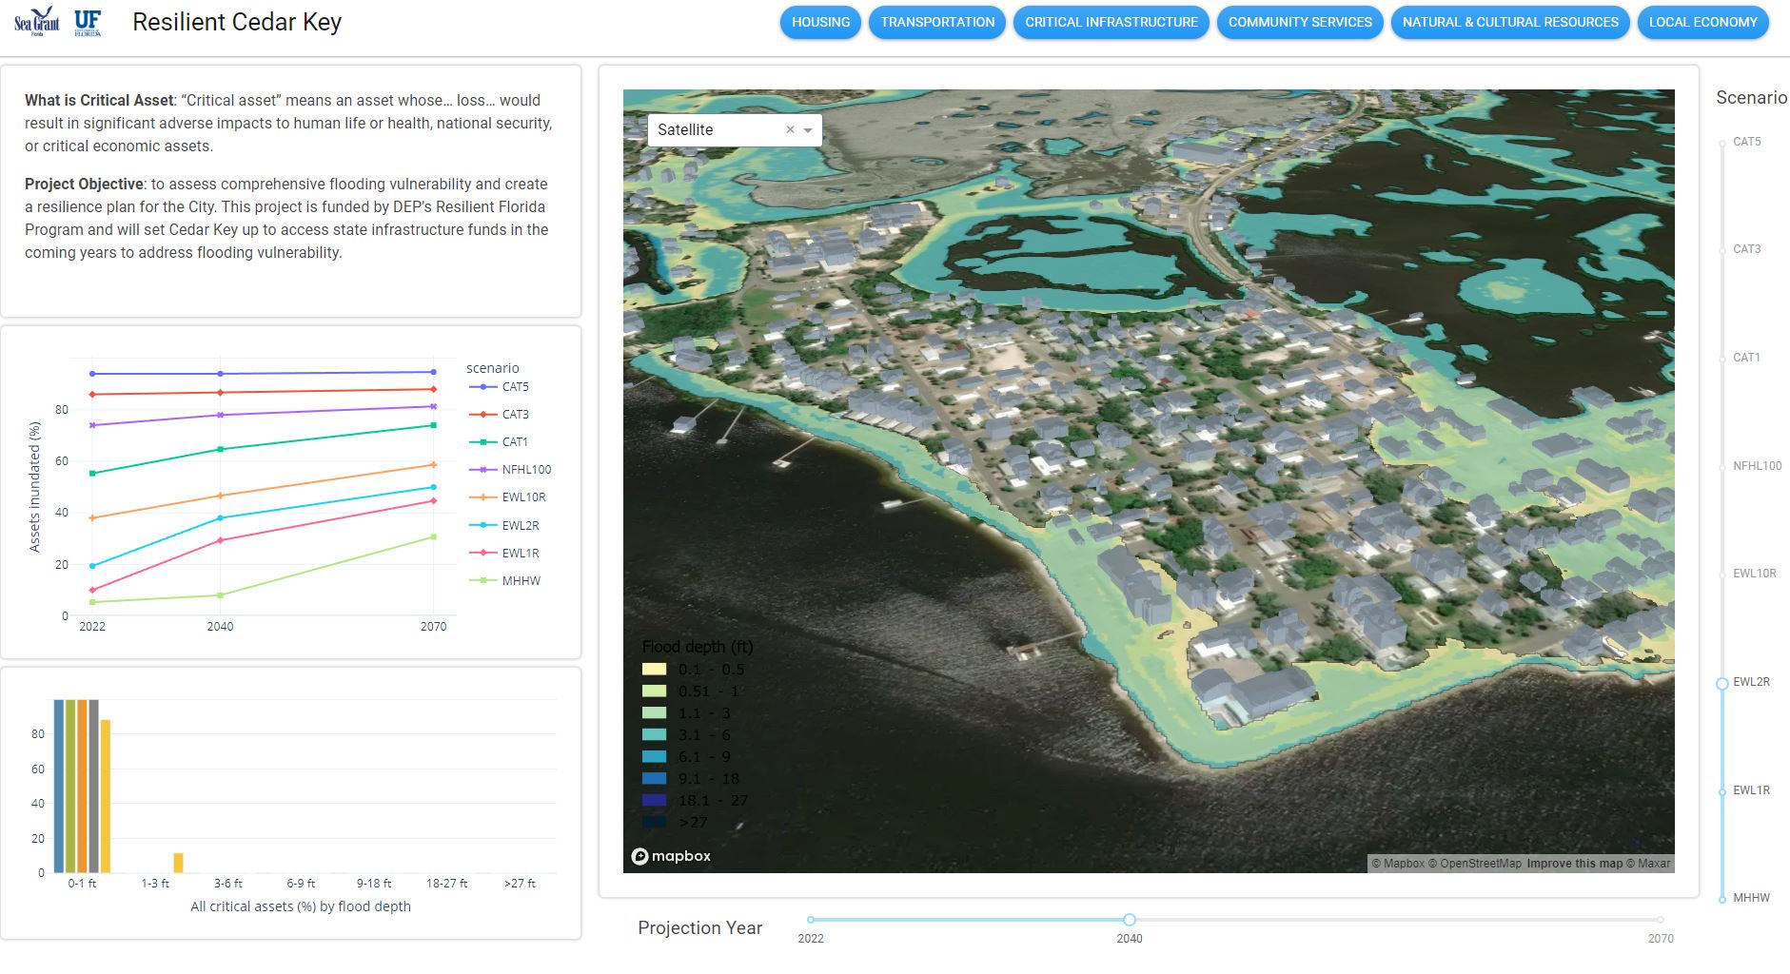This screenshot has width=1790, height=974.
Task: Click the Mapbox logo on the map
Action: (672, 856)
